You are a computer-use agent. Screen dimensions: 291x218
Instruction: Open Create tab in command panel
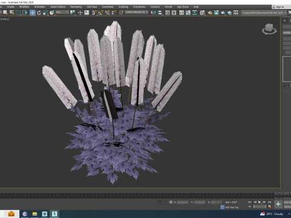click(x=284, y=21)
